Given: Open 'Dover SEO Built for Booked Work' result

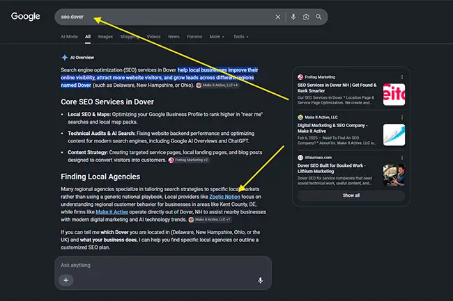Looking at the screenshot, I should 331,168.
